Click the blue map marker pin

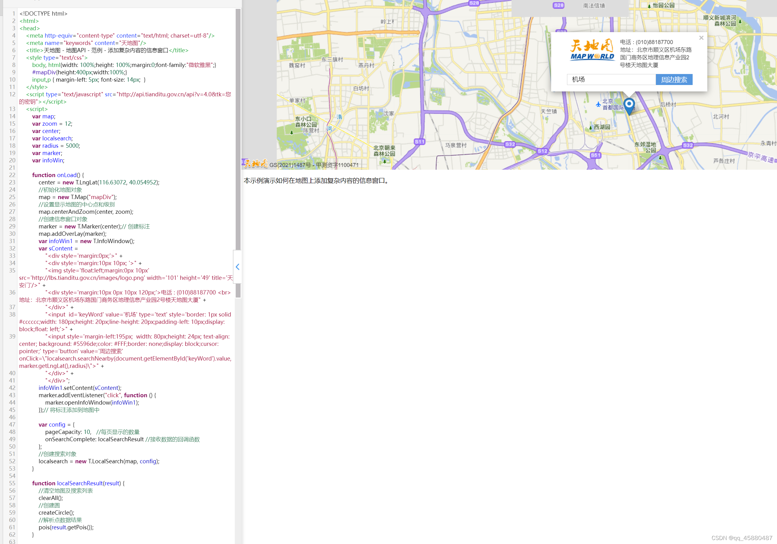coord(629,105)
